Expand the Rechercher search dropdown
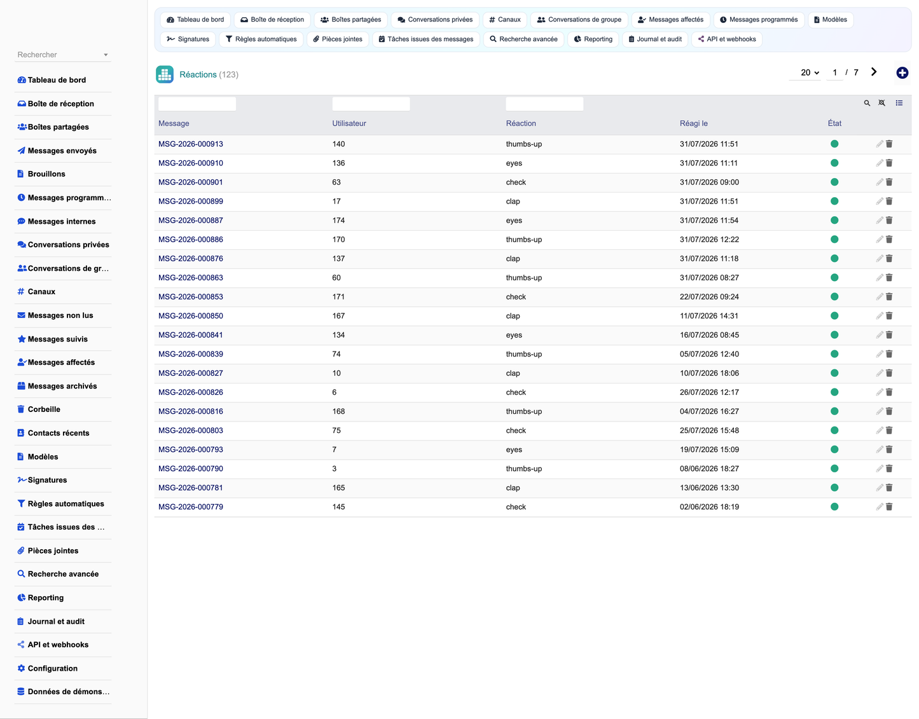 [x=106, y=55]
